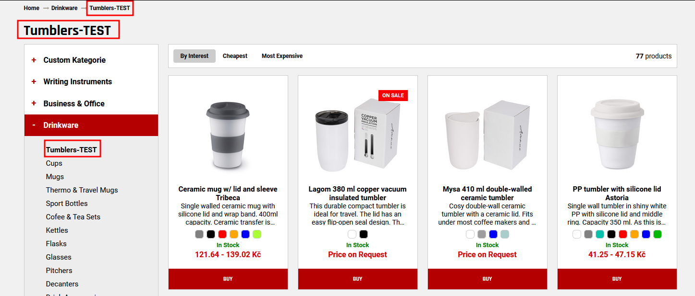
Task: Open the Lagom copper tumbler product image
Action: 358,135
